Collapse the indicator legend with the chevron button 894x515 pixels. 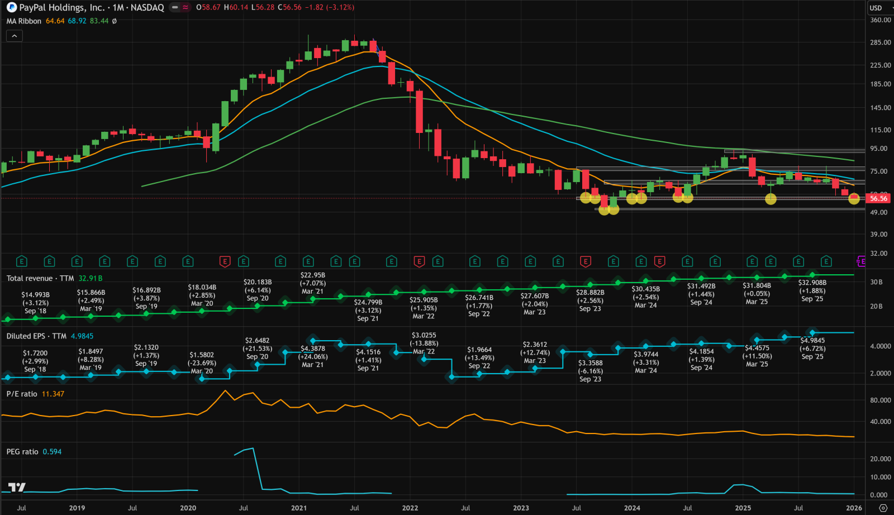click(x=15, y=36)
